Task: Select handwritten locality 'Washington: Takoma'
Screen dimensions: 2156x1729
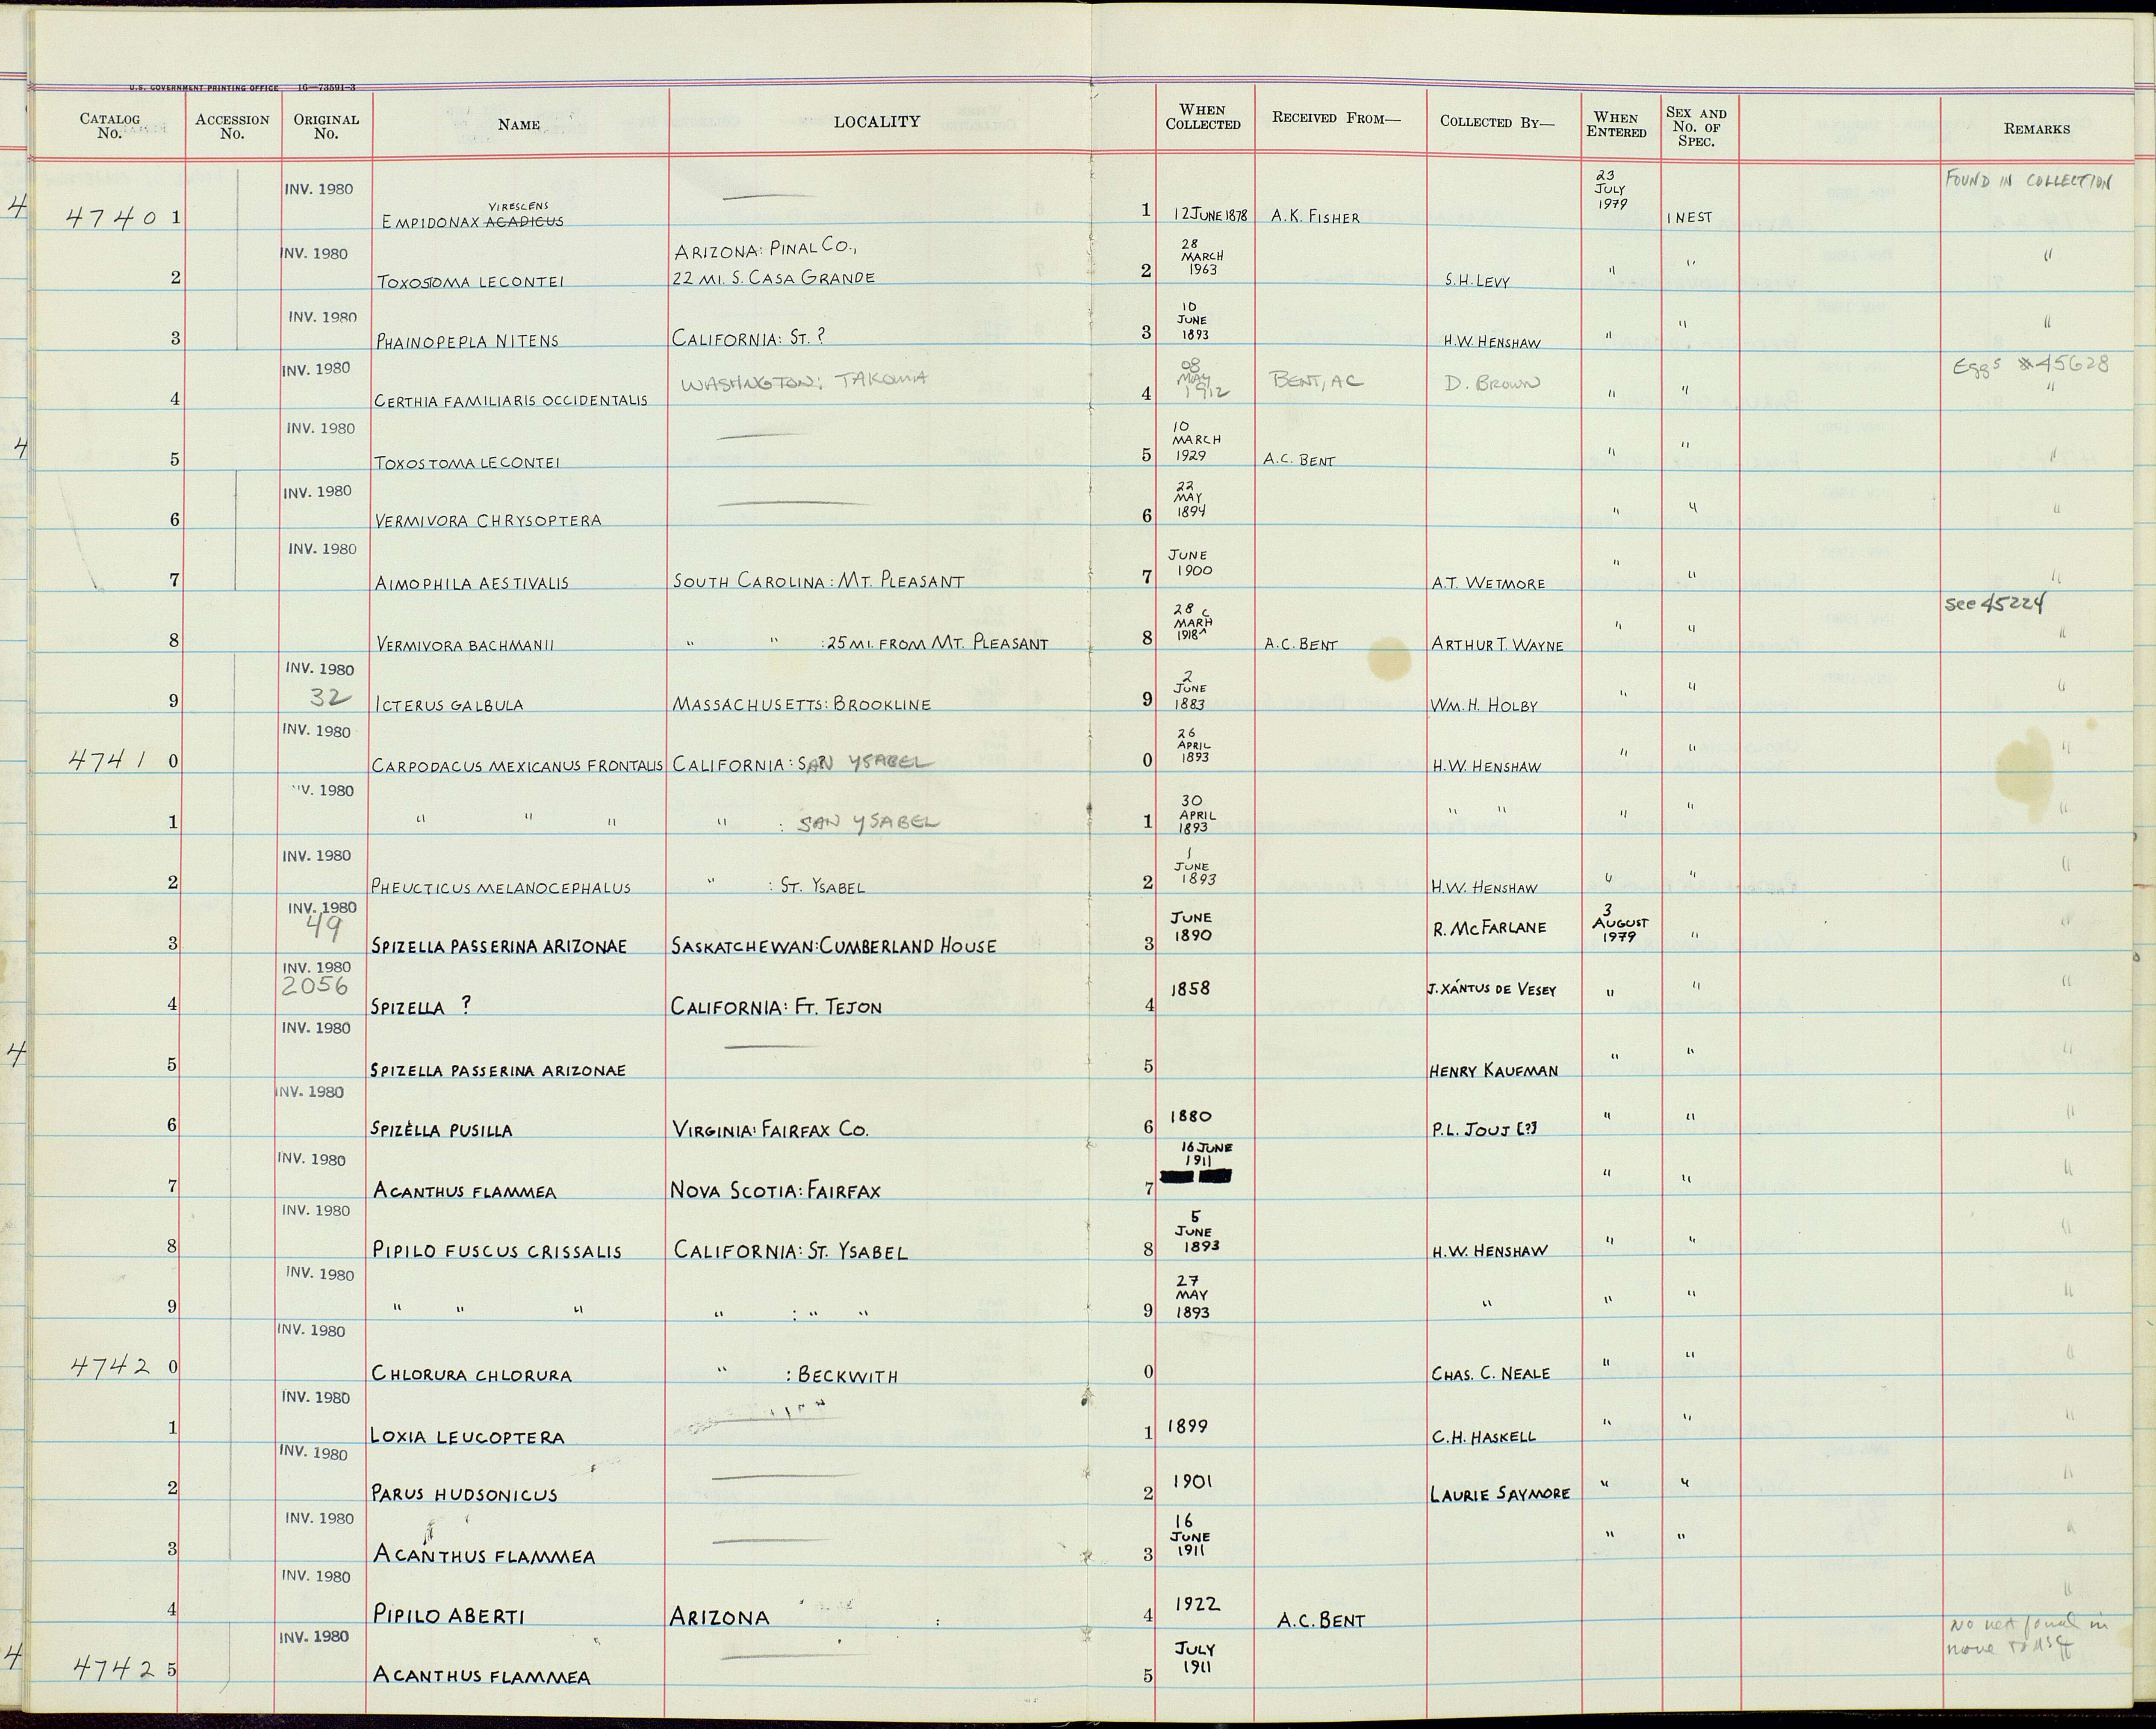Action: click(x=805, y=380)
